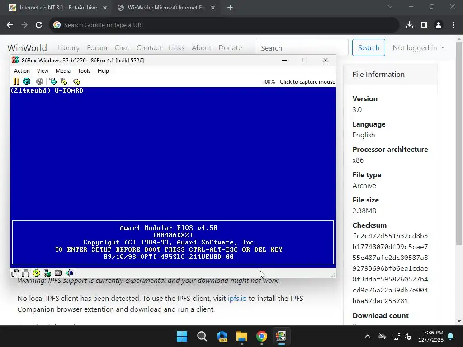
Task: Click the WinWorld logo link
Action: click(27, 48)
